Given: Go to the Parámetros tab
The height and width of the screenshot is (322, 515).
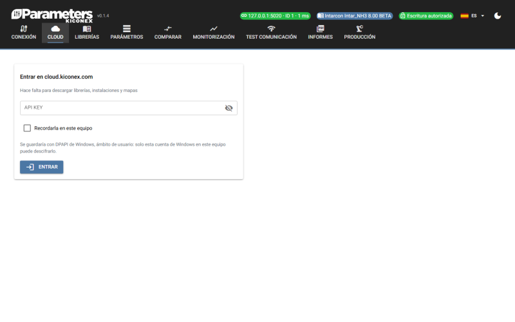Looking at the screenshot, I should 126,33.
